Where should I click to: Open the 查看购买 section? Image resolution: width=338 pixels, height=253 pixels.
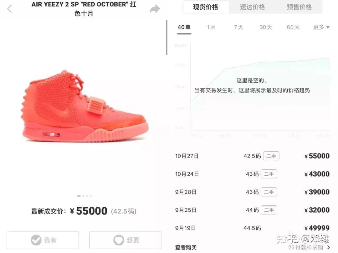tap(186, 247)
